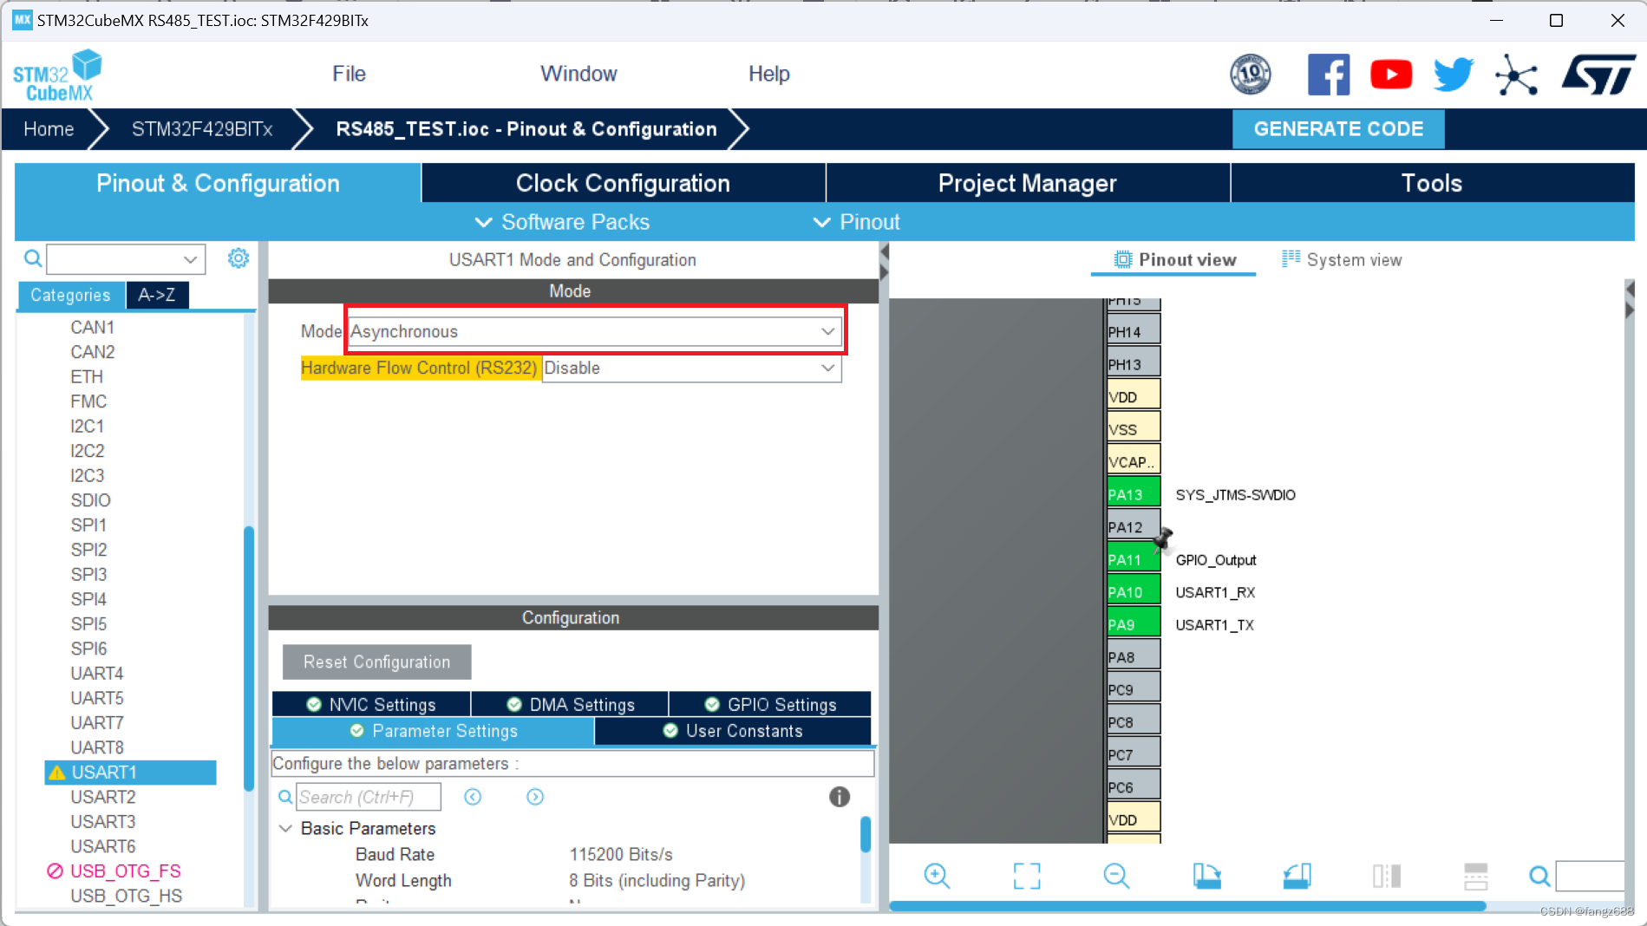The image size is (1647, 926).
Task: Click the vertical flip pinout icon
Action: click(1387, 876)
